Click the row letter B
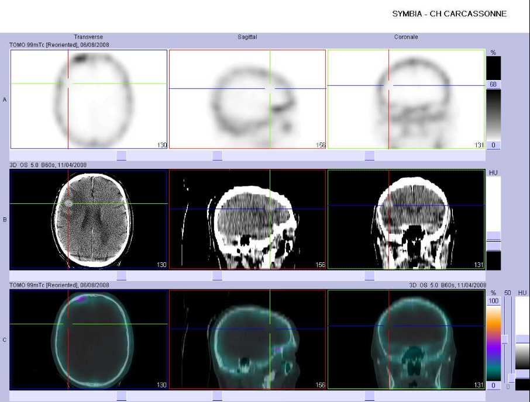The image size is (530, 402). coord(5,220)
